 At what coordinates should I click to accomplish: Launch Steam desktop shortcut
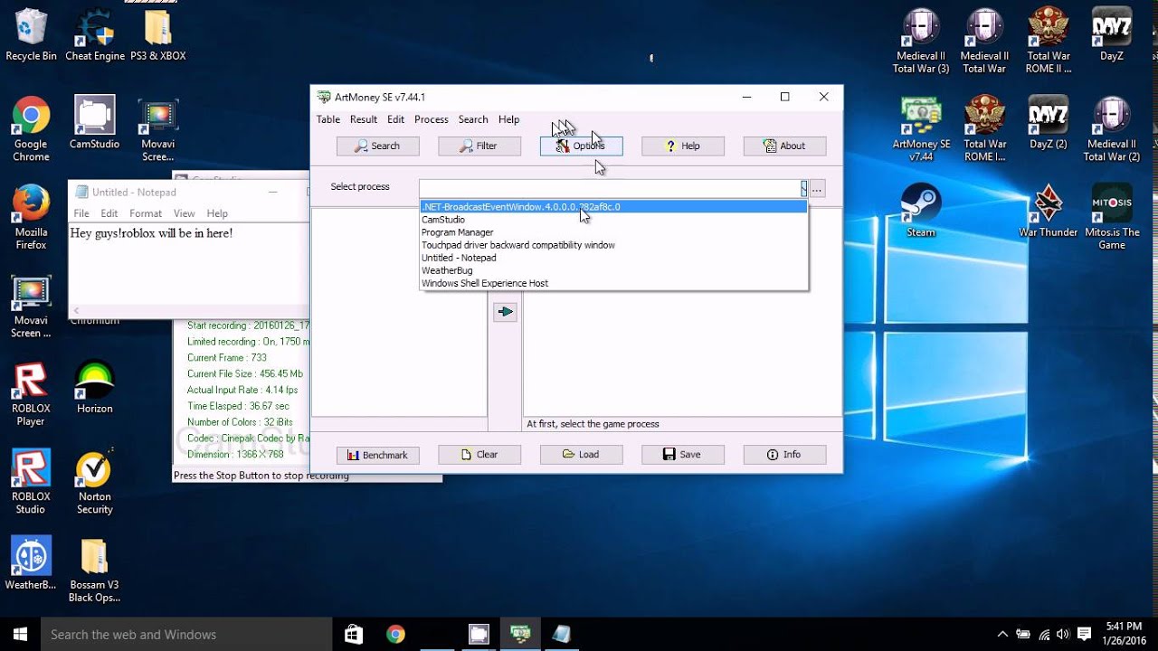point(921,211)
